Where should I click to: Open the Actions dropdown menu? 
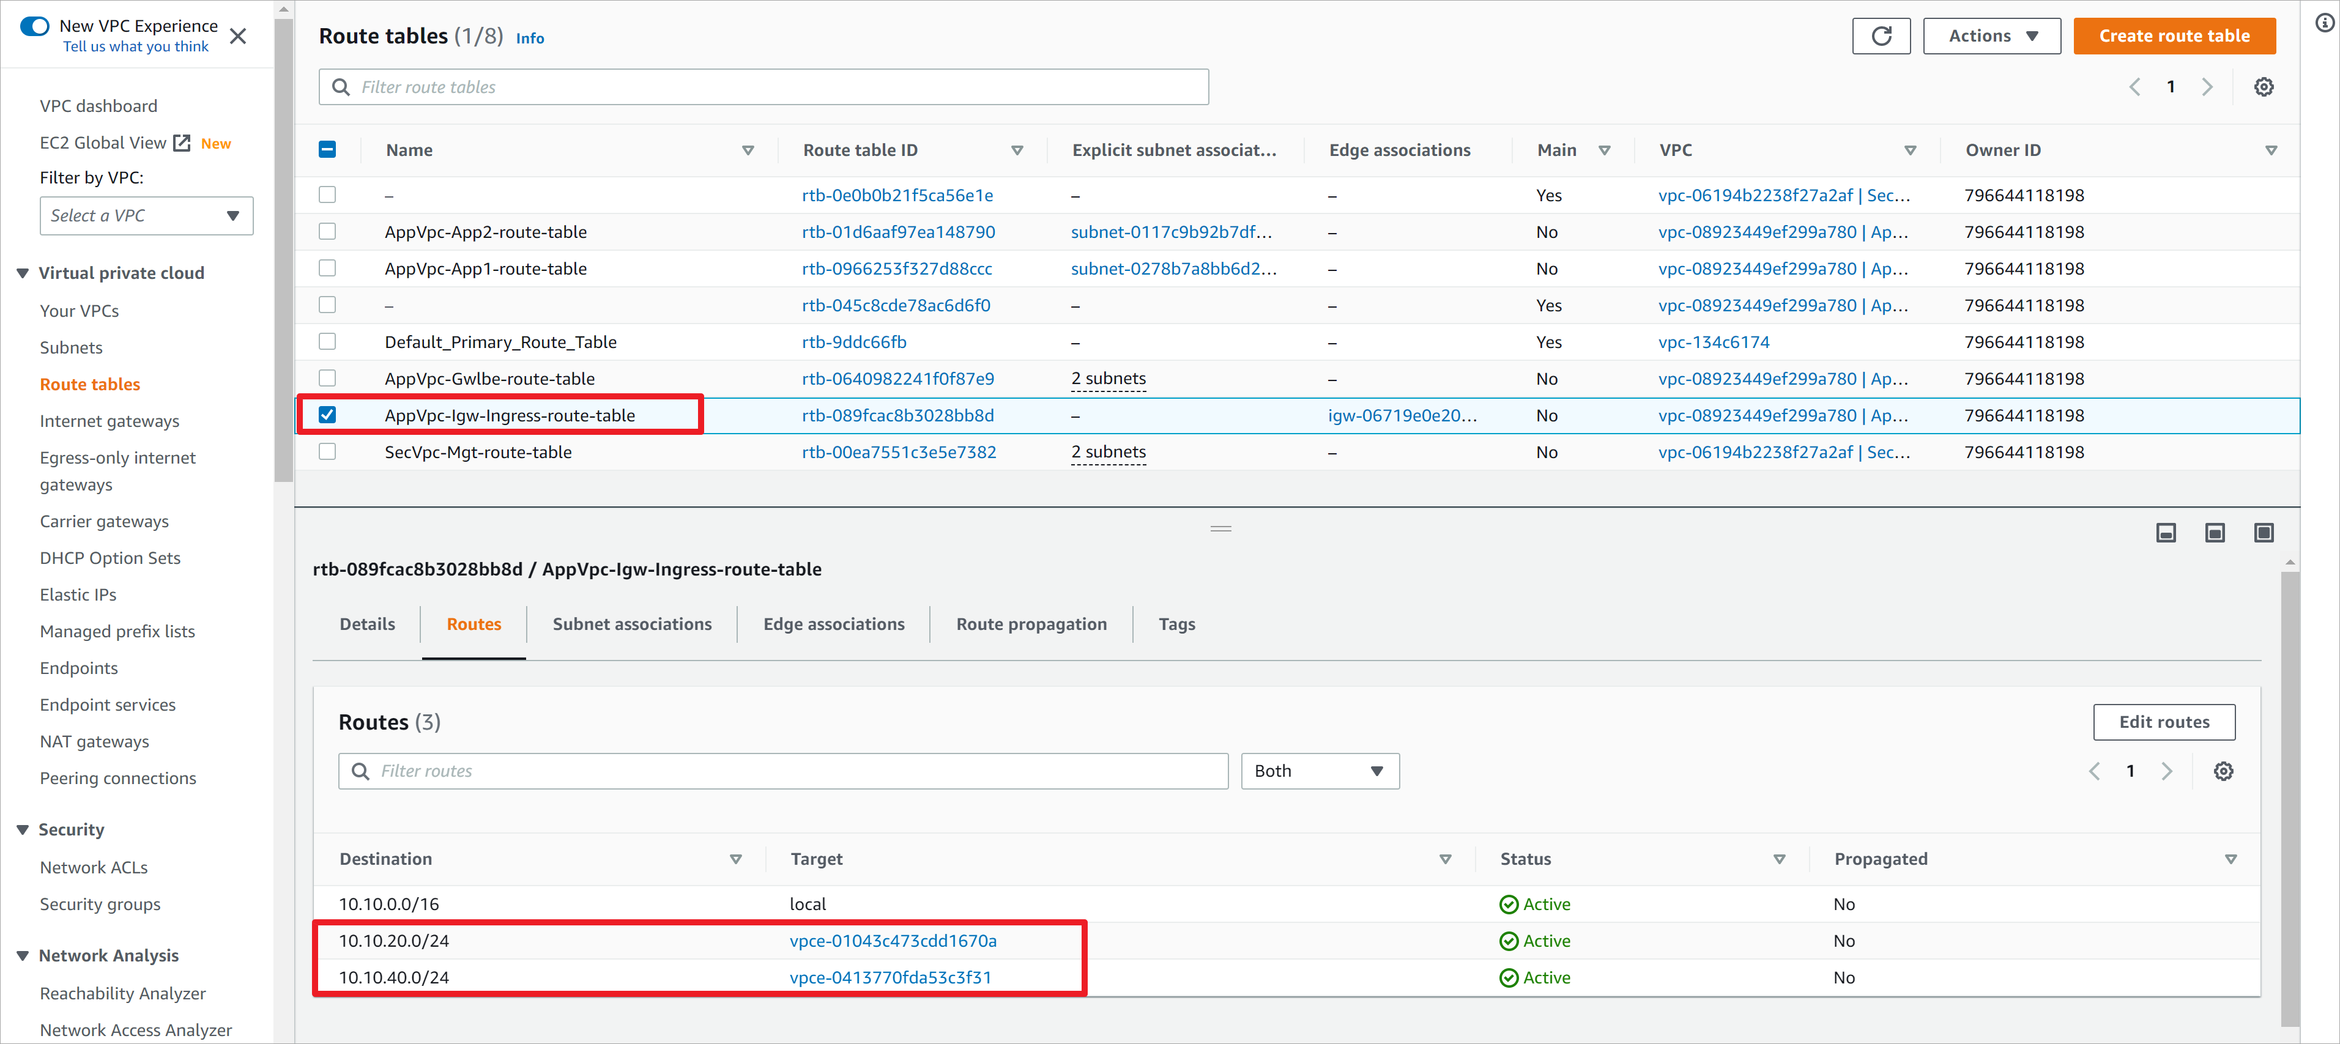1992,36
